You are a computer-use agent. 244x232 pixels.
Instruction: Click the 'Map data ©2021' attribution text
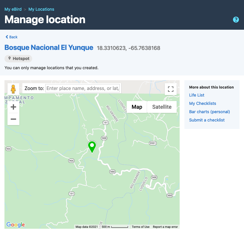[x=86, y=227]
